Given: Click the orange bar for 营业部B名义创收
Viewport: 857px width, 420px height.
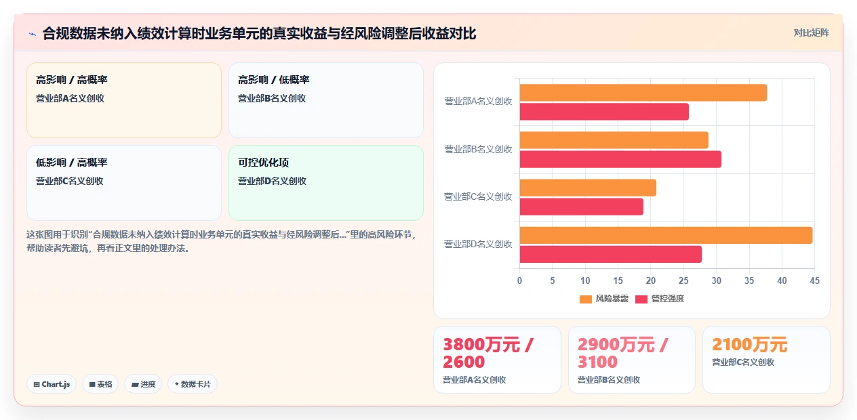Looking at the screenshot, I should click(614, 140).
